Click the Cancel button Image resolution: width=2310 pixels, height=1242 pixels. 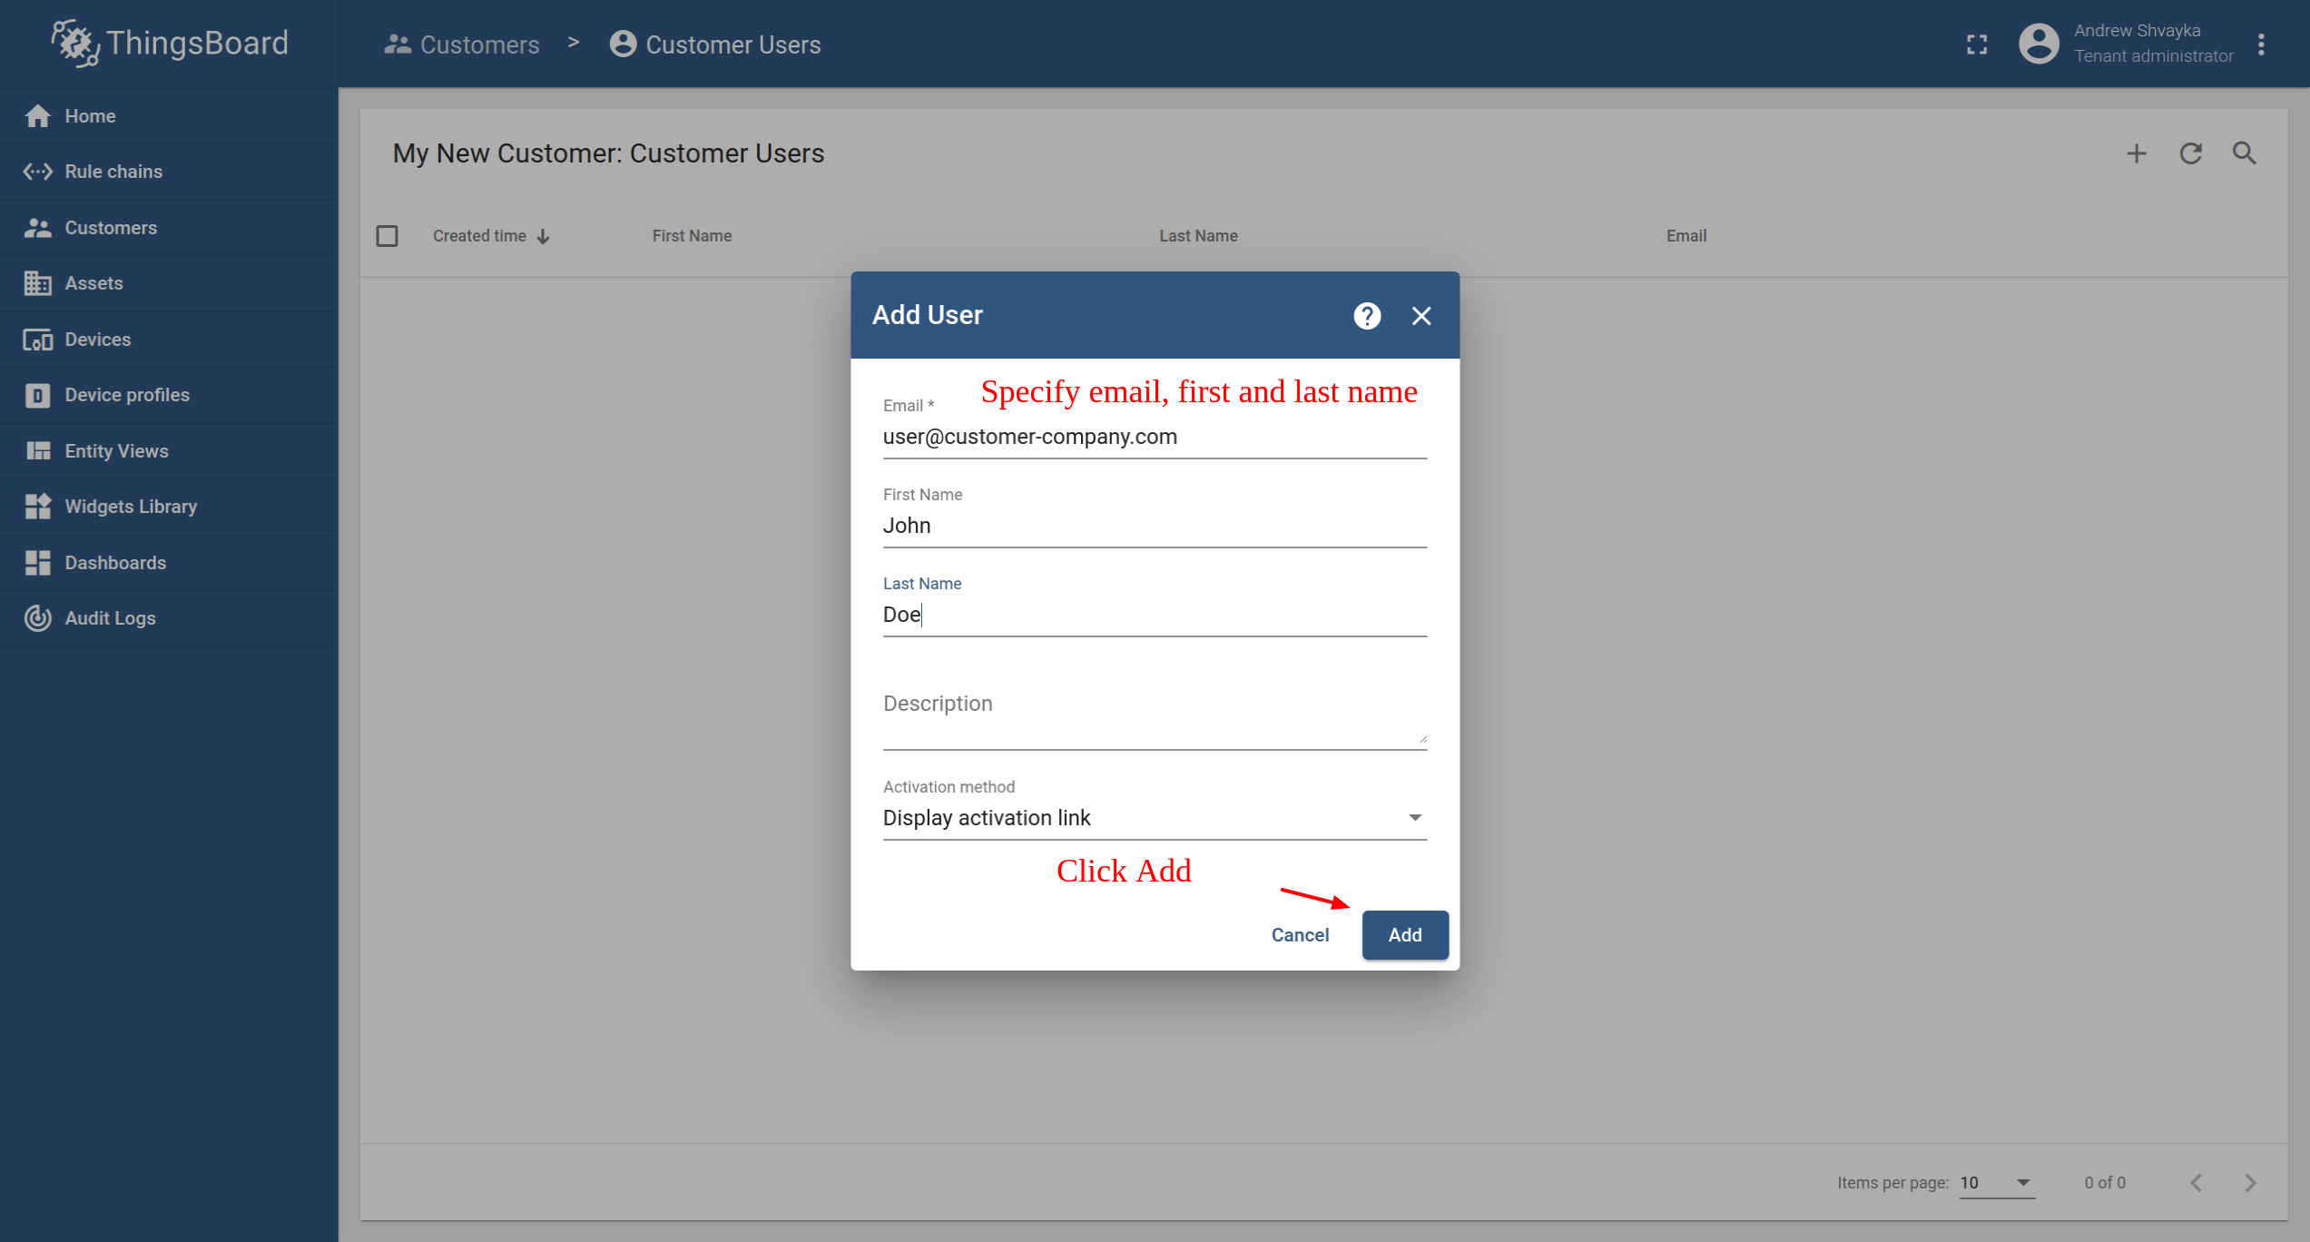coord(1300,935)
